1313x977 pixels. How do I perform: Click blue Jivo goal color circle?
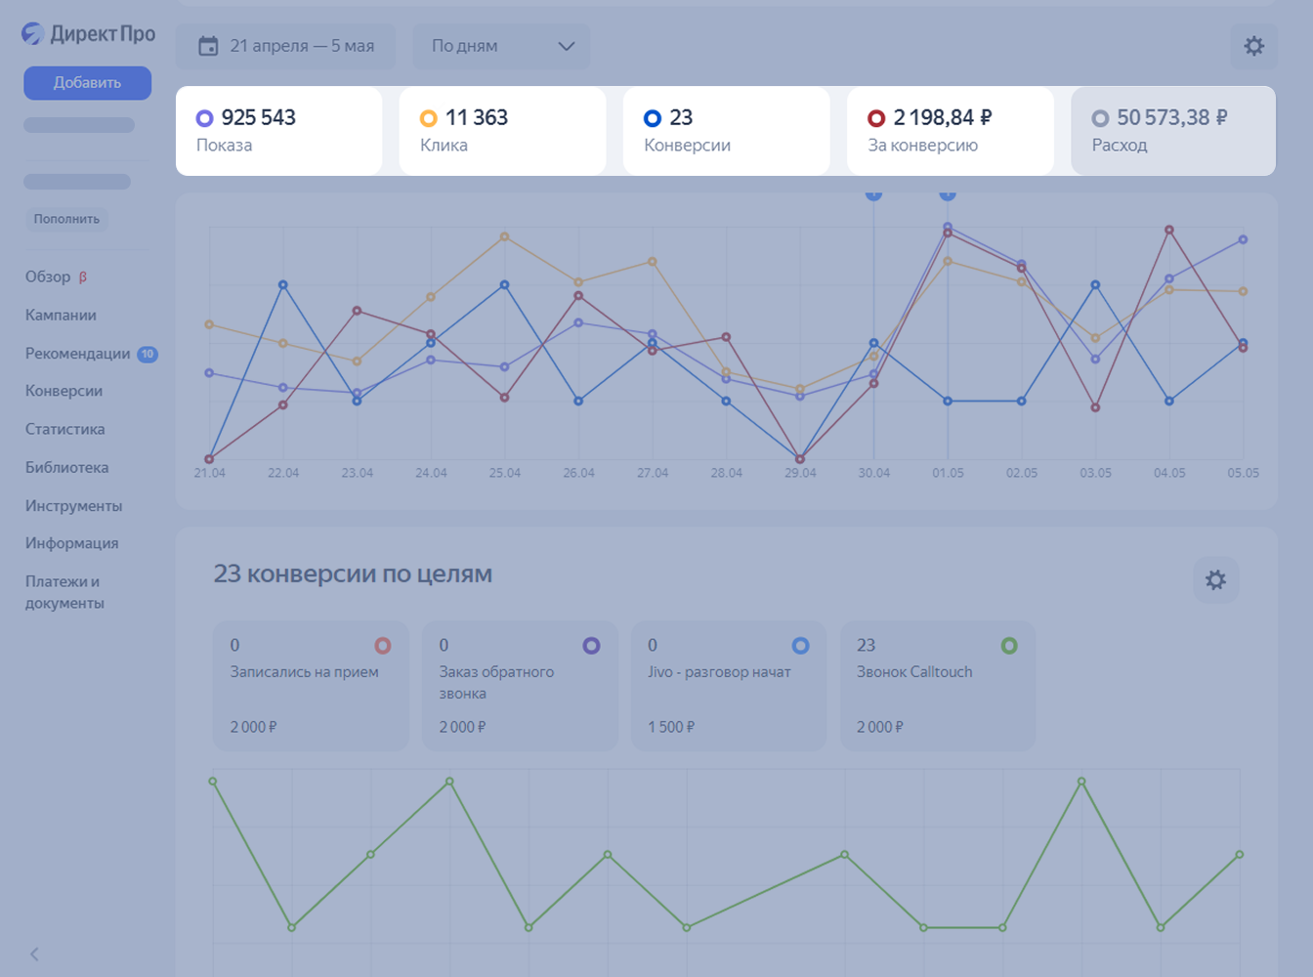point(800,646)
